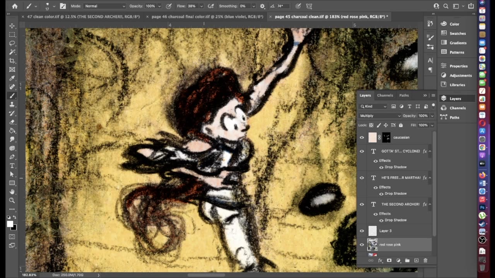Hide the Layer 3 layer
The width and height of the screenshot is (495, 278).
[362, 231]
